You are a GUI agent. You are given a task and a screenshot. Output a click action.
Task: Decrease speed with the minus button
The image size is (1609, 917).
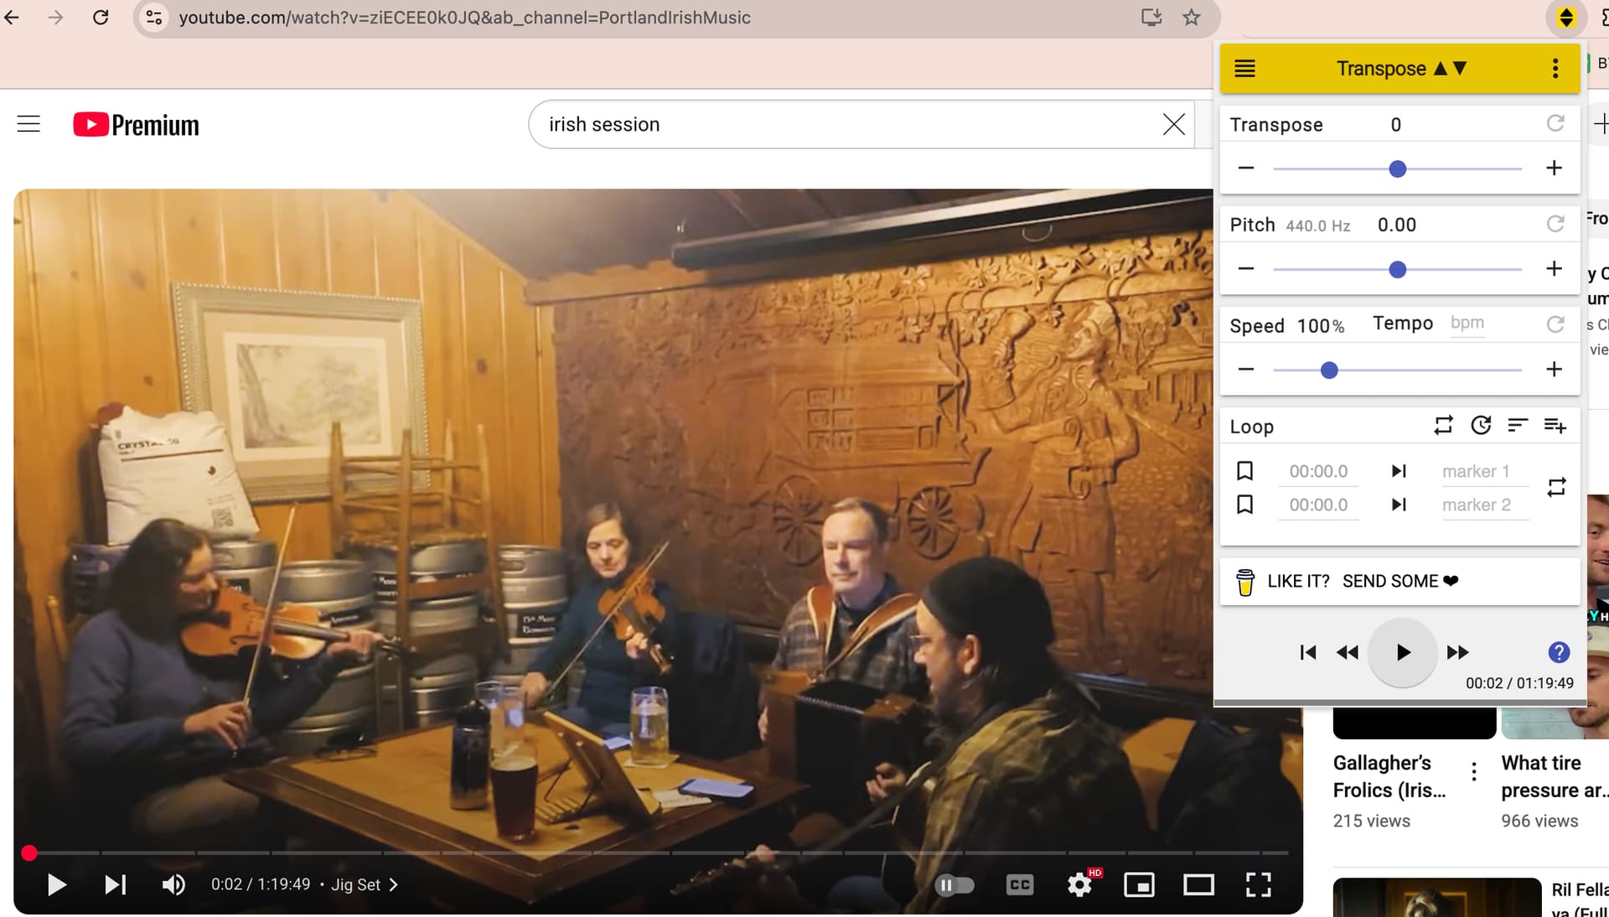coord(1246,370)
